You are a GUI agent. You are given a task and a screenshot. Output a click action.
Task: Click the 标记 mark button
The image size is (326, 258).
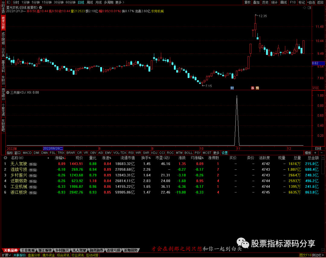302,2
